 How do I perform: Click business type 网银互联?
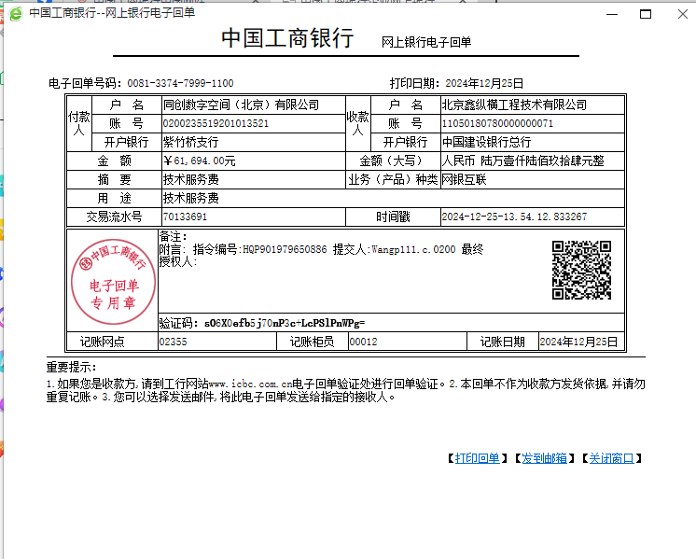(465, 179)
